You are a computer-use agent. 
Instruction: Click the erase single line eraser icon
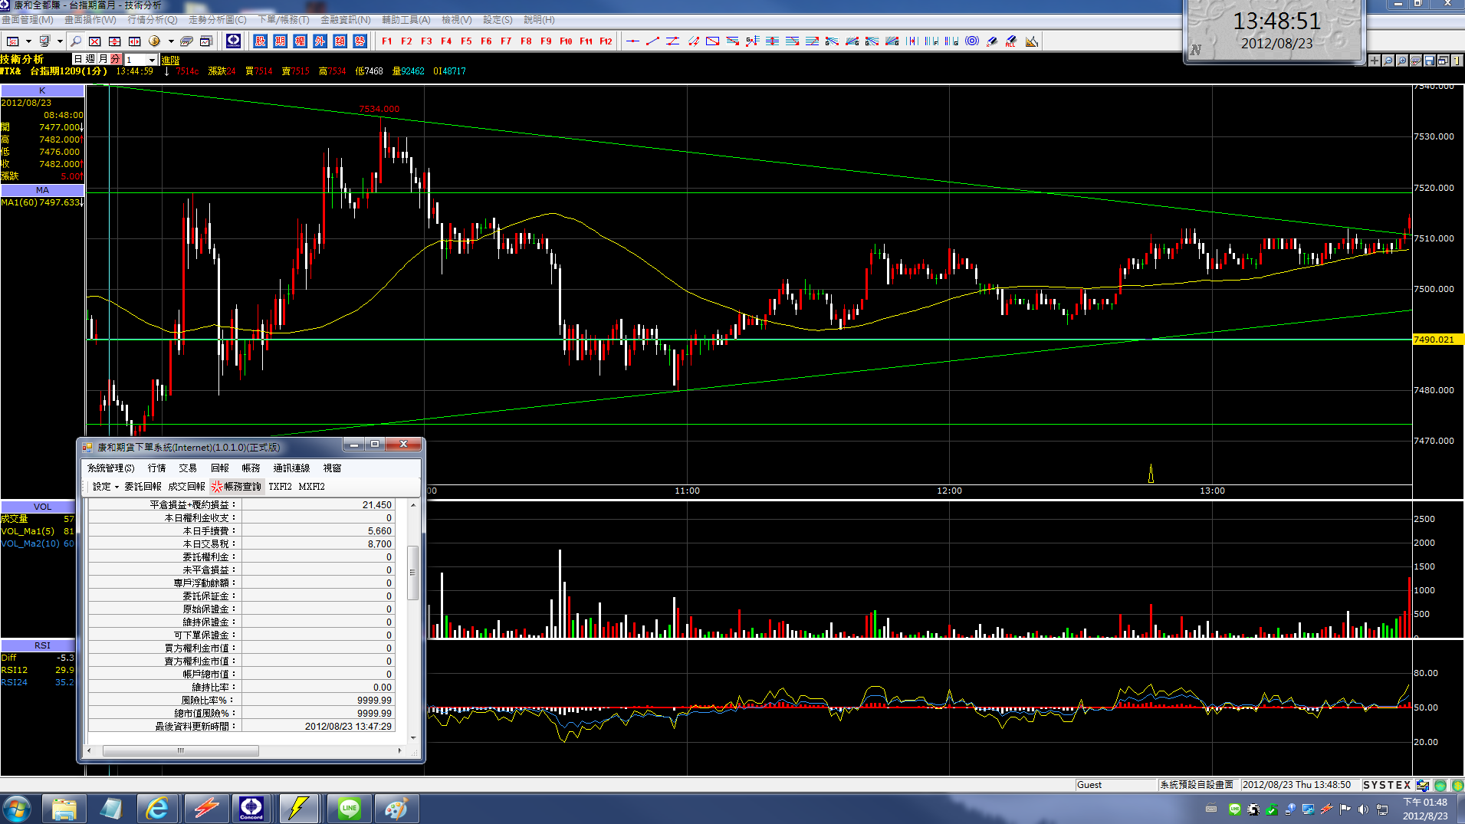pyautogui.click(x=992, y=41)
